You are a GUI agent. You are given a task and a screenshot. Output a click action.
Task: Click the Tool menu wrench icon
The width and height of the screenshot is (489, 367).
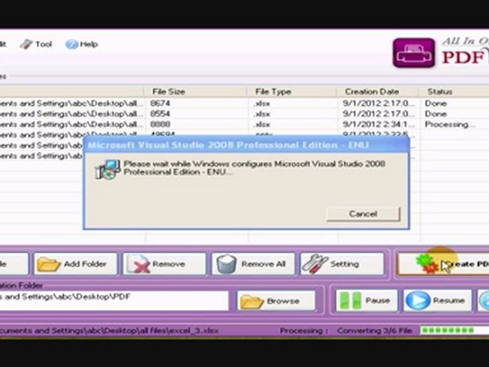coord(26,44)
